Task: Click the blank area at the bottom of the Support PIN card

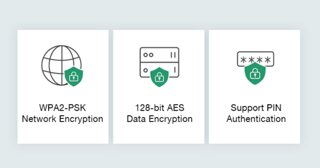Action: click(x=255, y=135)
